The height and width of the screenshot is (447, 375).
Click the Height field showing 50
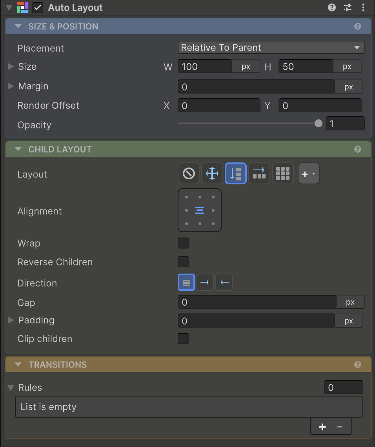[x=306, y=67]
